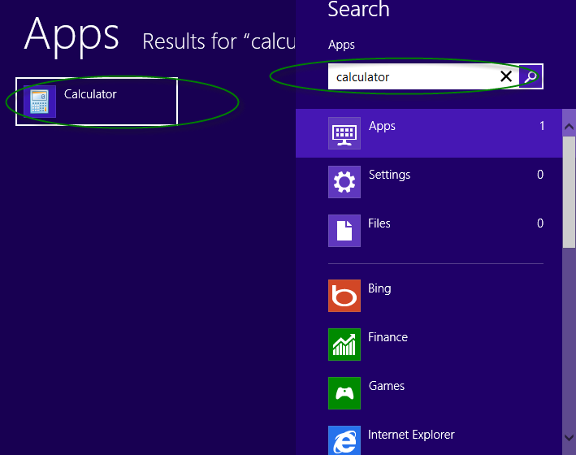This screenshot has width=576, height=455.
Task: Open the Games controller icon
Action: click(344, 393)
